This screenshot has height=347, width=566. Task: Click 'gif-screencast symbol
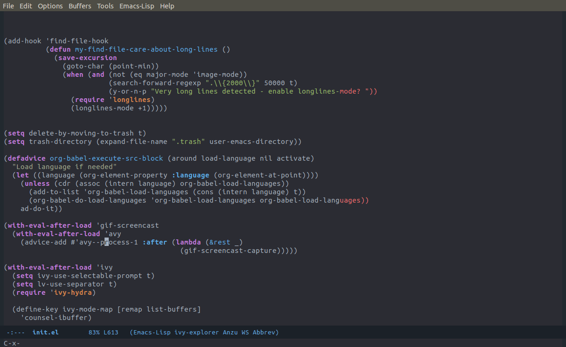point(127,225)
